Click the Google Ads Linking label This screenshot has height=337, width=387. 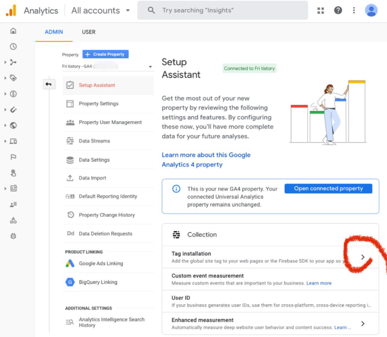(101, 263)
